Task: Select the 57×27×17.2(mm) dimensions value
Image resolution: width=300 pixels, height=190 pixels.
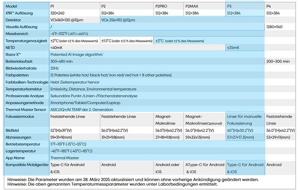Action: tap(240, 138)
